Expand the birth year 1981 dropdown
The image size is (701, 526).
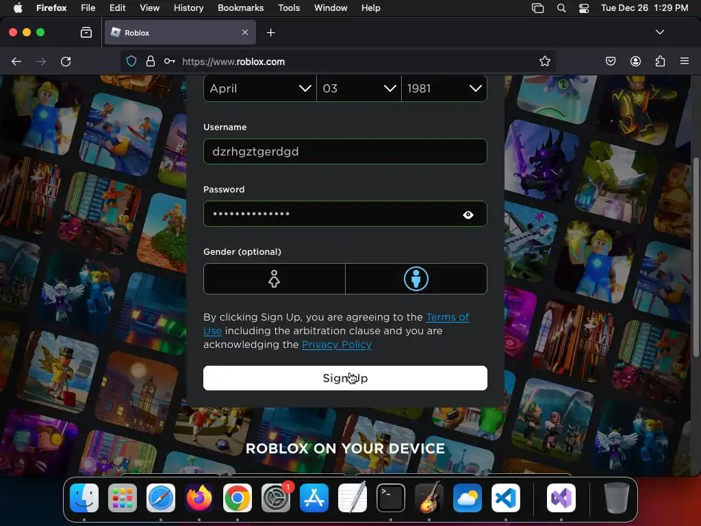click(x=444, y=88)
